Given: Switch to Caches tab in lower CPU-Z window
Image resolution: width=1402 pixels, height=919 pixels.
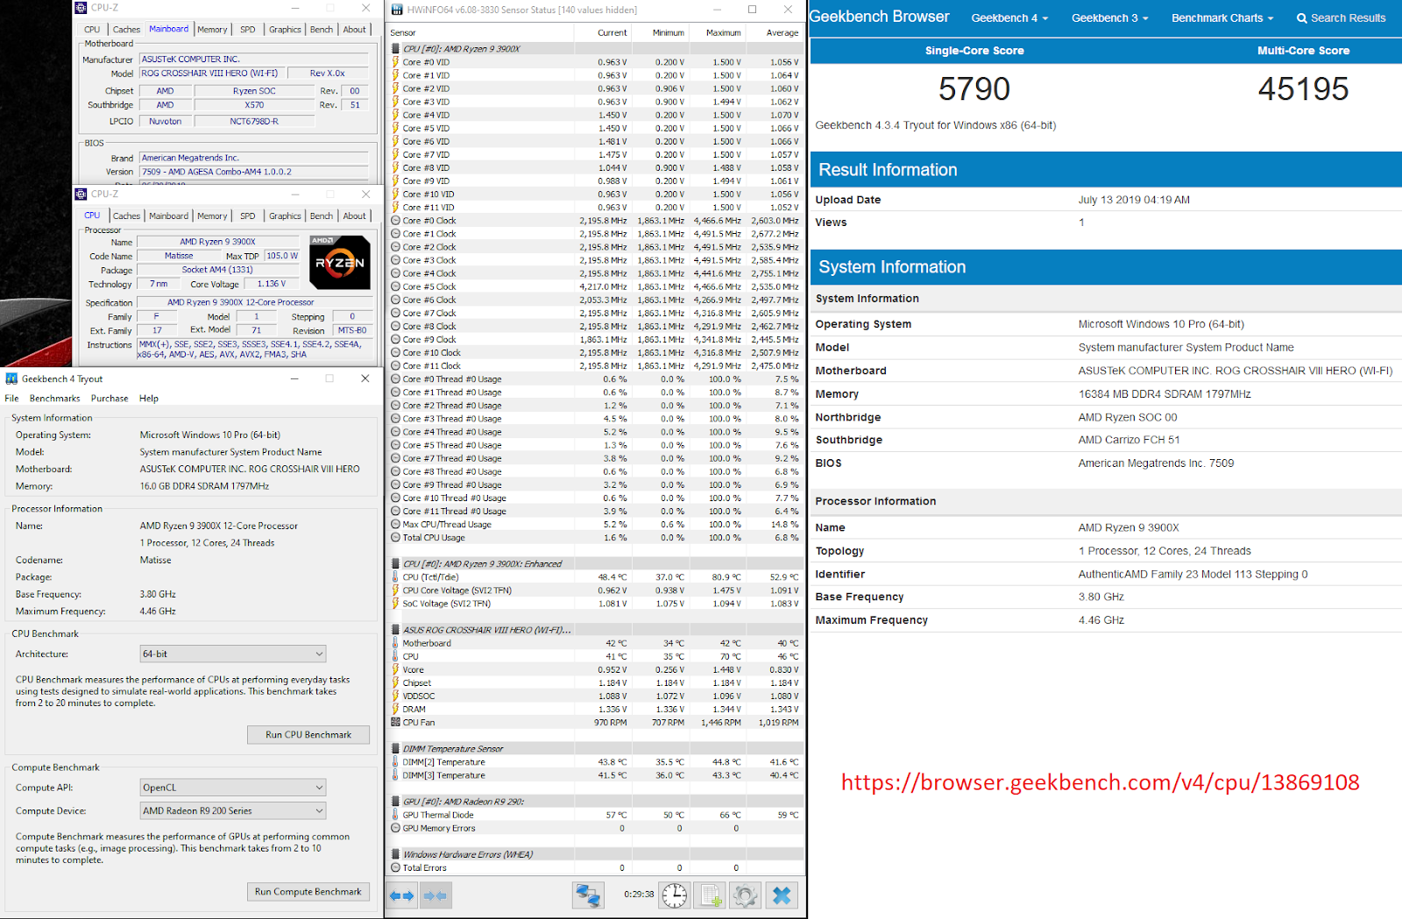Looking at the screenshot, I should (126, 216).
